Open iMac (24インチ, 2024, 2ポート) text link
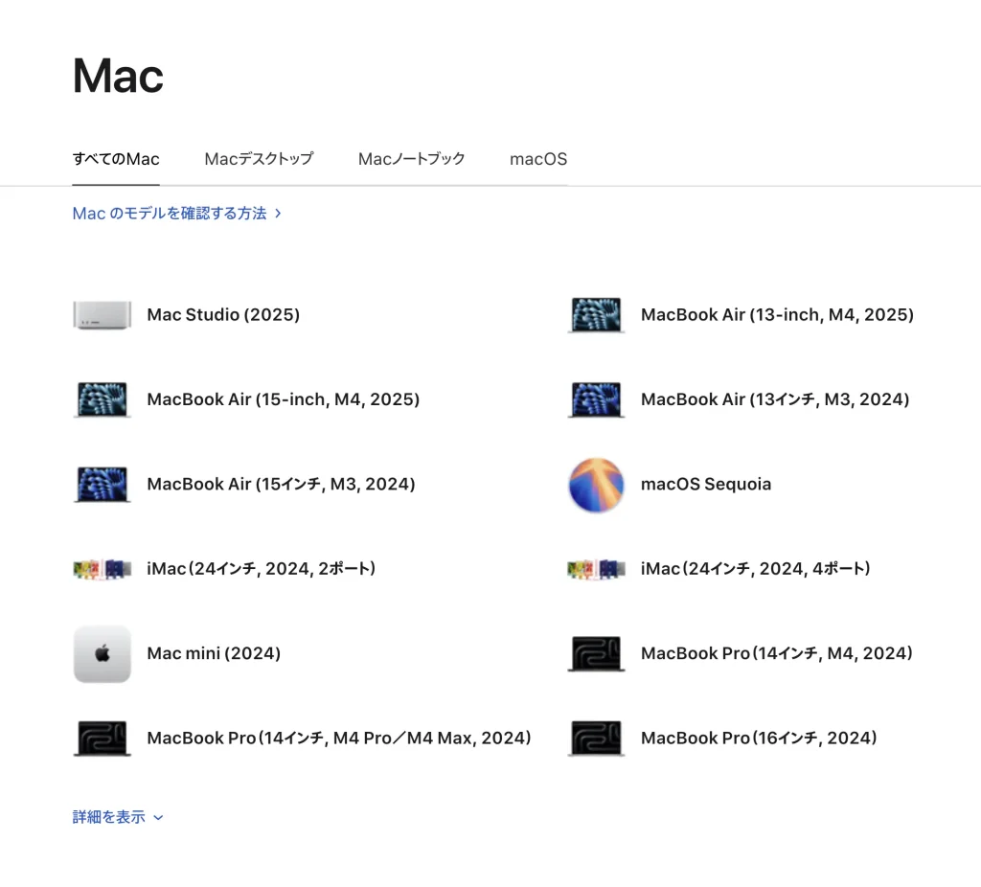981x887 pixels. coord(262,569)
